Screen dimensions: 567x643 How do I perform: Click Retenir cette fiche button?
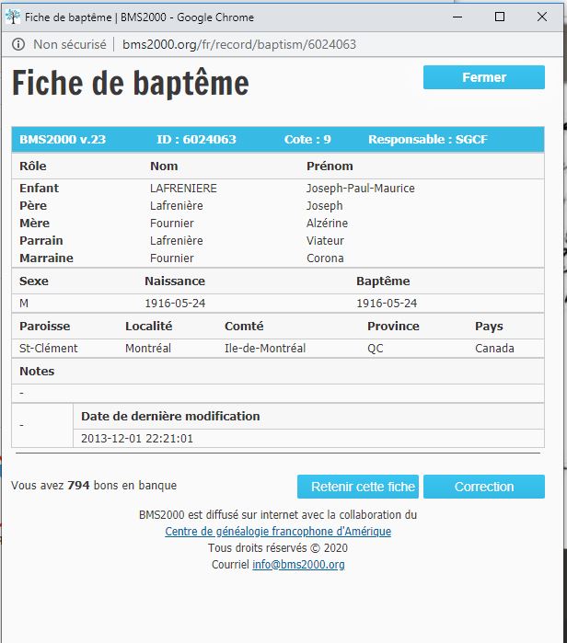click(x=358, y=487)
